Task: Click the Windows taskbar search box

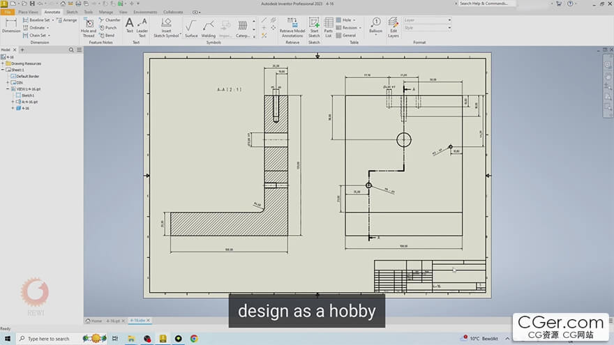Action: [47, 339]
